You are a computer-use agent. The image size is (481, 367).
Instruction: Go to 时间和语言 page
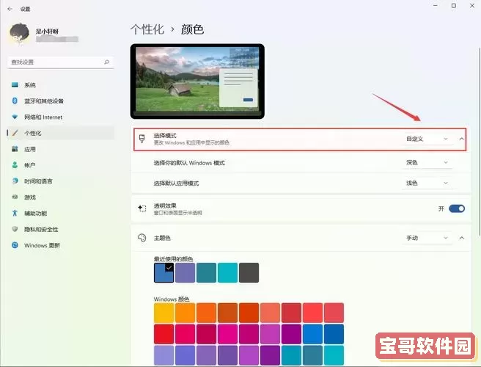tap(61, 181)
